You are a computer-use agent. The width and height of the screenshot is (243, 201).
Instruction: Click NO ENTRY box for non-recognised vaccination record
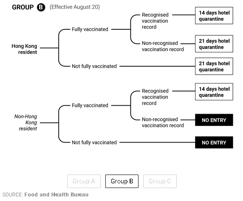214,120
